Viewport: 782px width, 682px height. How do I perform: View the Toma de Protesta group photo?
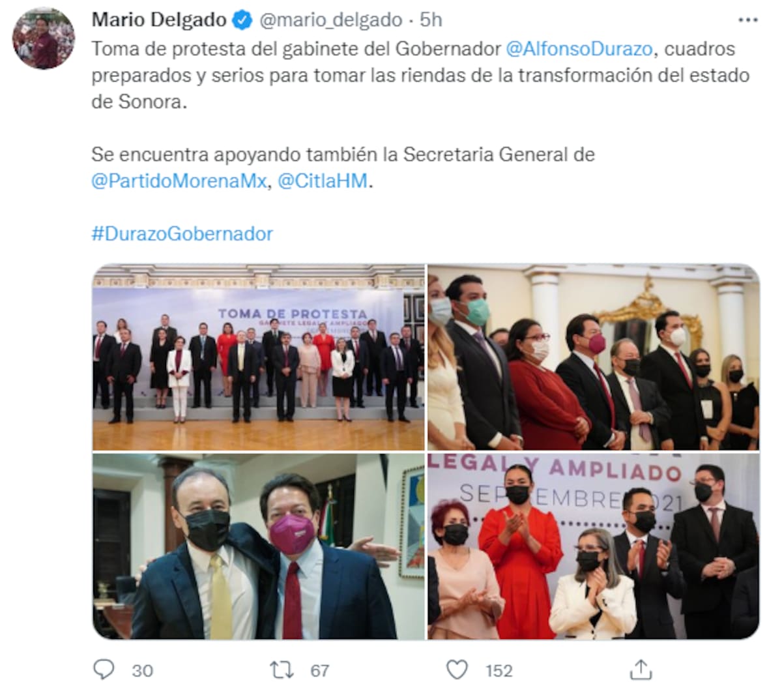pyautogui.click(x=259, y=357)
